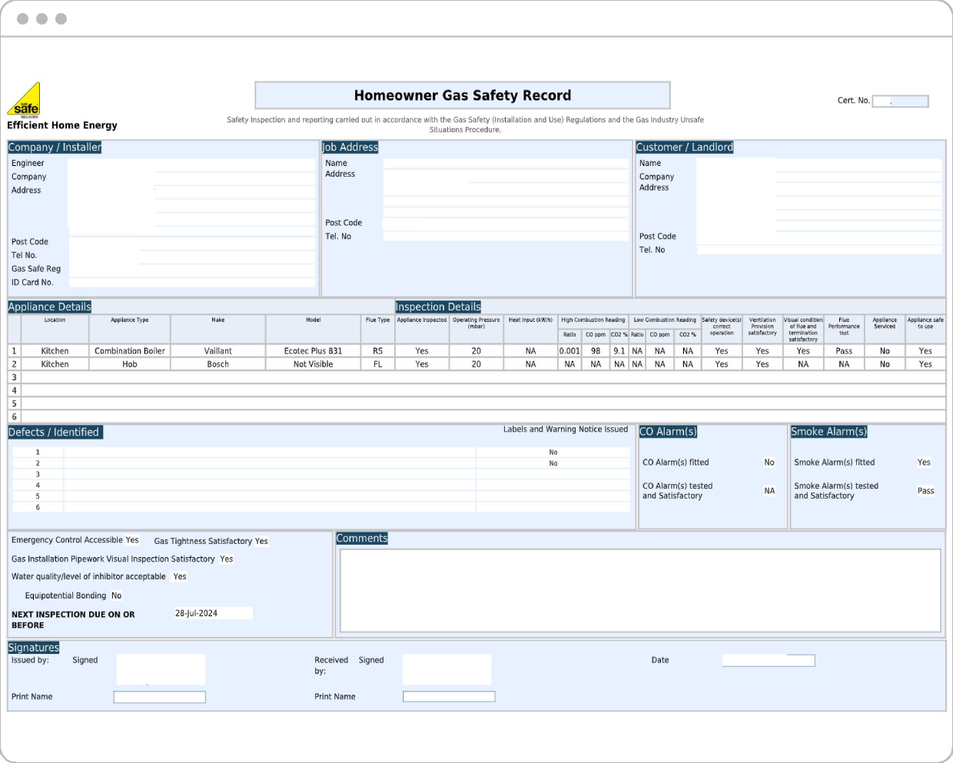Click the Received by signature box

(x=447, y=669)
